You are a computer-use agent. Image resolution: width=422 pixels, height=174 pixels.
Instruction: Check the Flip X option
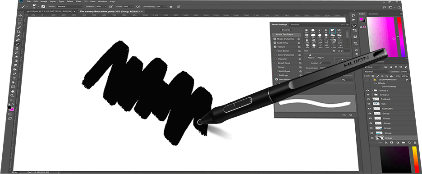(x=306, y=58)
